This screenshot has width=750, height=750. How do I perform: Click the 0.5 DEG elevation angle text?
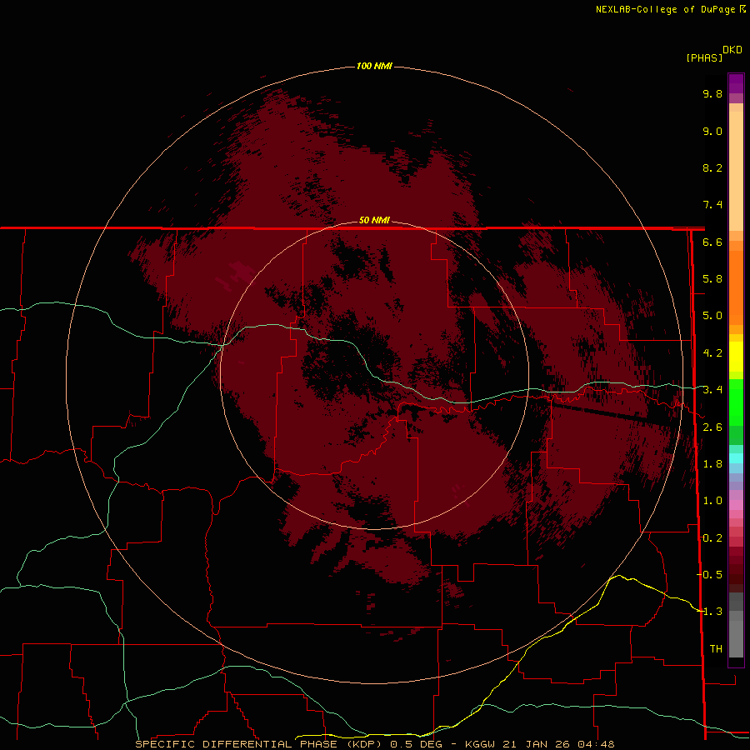coord(417,744)
